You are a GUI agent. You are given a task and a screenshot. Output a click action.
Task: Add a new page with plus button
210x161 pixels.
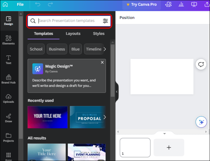[169, 148]
